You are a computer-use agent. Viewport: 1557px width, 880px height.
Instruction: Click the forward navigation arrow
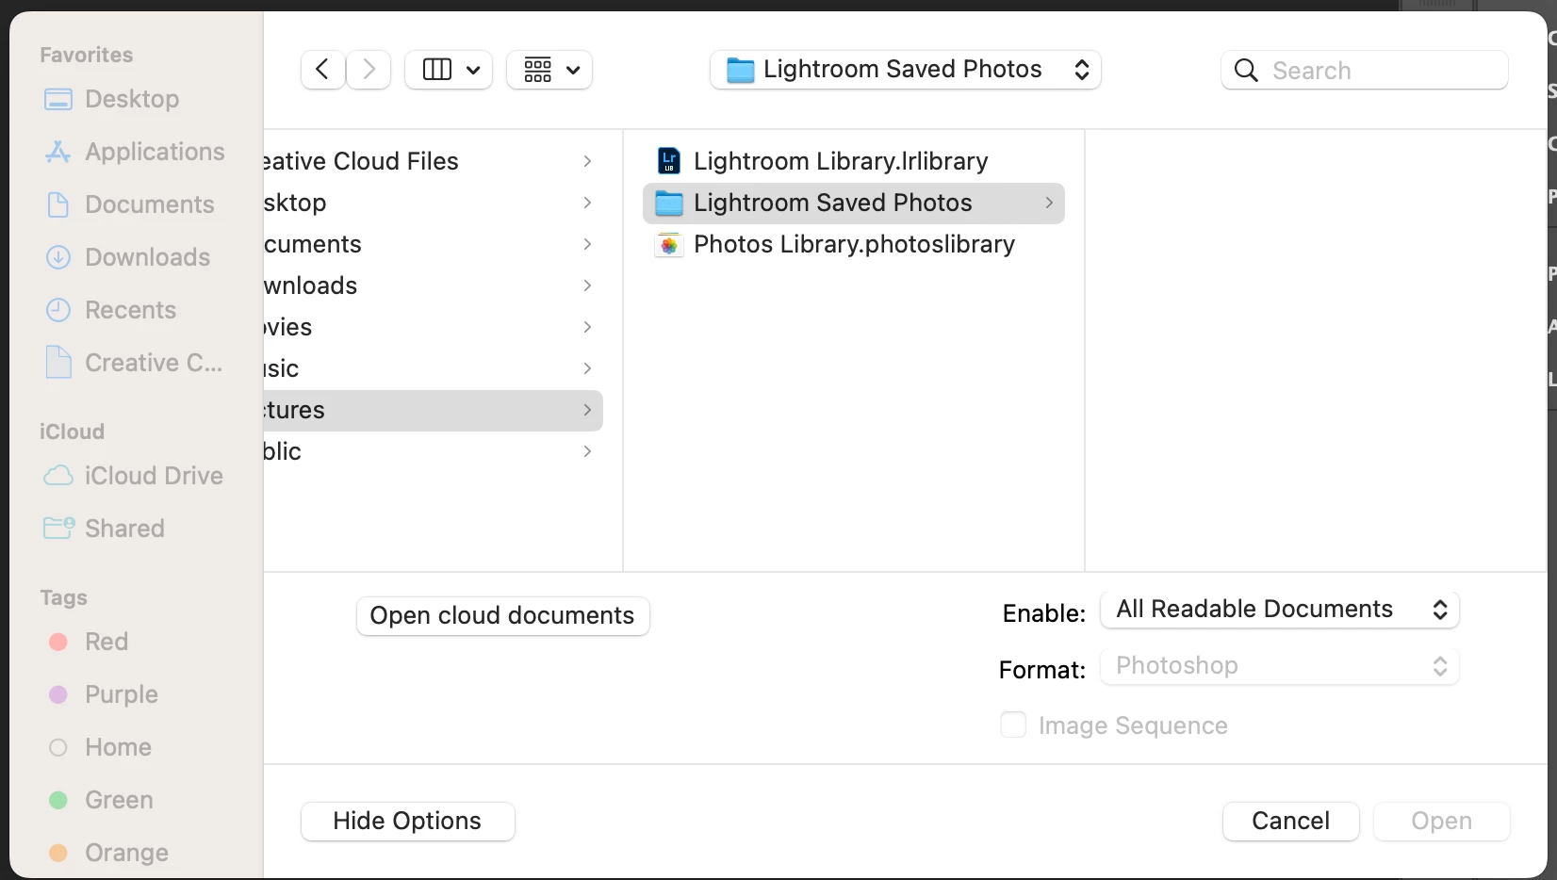pos(369,70)
